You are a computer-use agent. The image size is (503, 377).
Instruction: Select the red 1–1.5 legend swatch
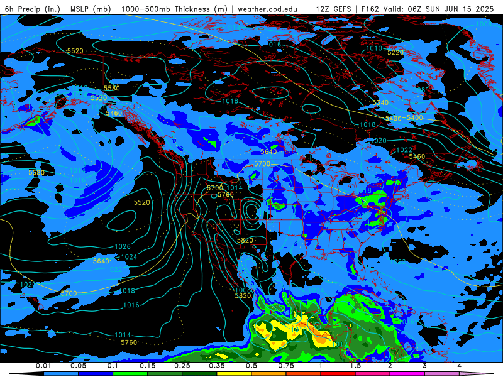(338, 374)
